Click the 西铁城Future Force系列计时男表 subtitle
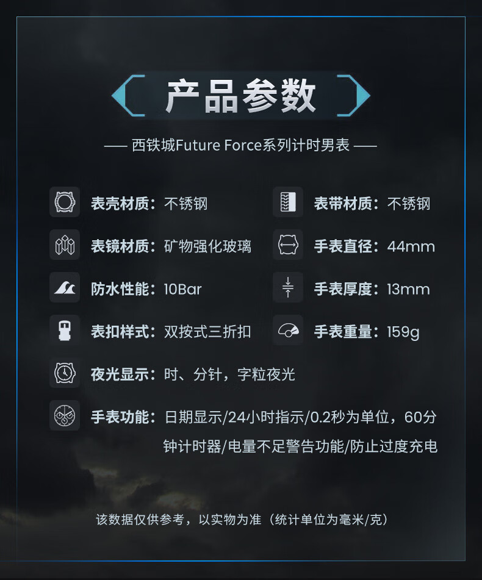 [x=241, y=146]
